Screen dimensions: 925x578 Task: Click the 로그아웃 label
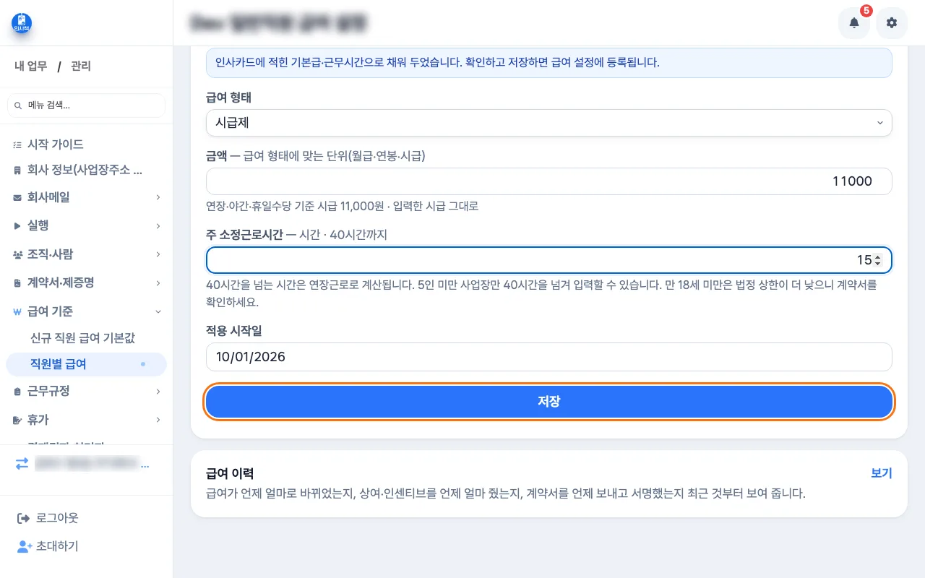coord(57,518)
